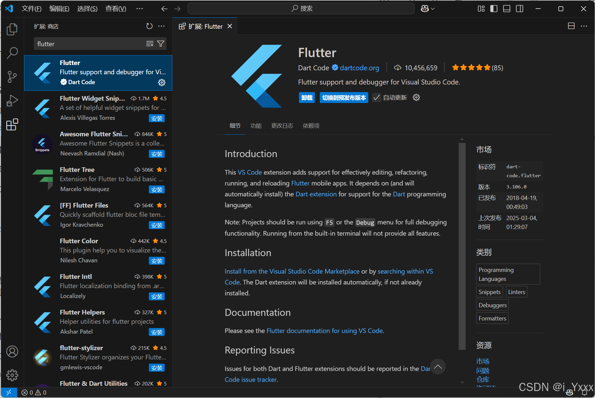Clear extensions search results icon
The height and width of the screenshot is (398, 595).
150,44
